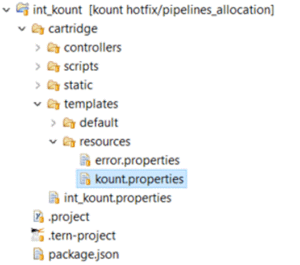Click the .project file icon
The width and height of the screenshot is (300, 265).
coord(39,216)
